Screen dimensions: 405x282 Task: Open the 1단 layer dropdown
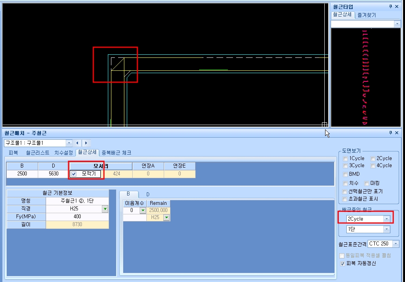tap(387, 229)
